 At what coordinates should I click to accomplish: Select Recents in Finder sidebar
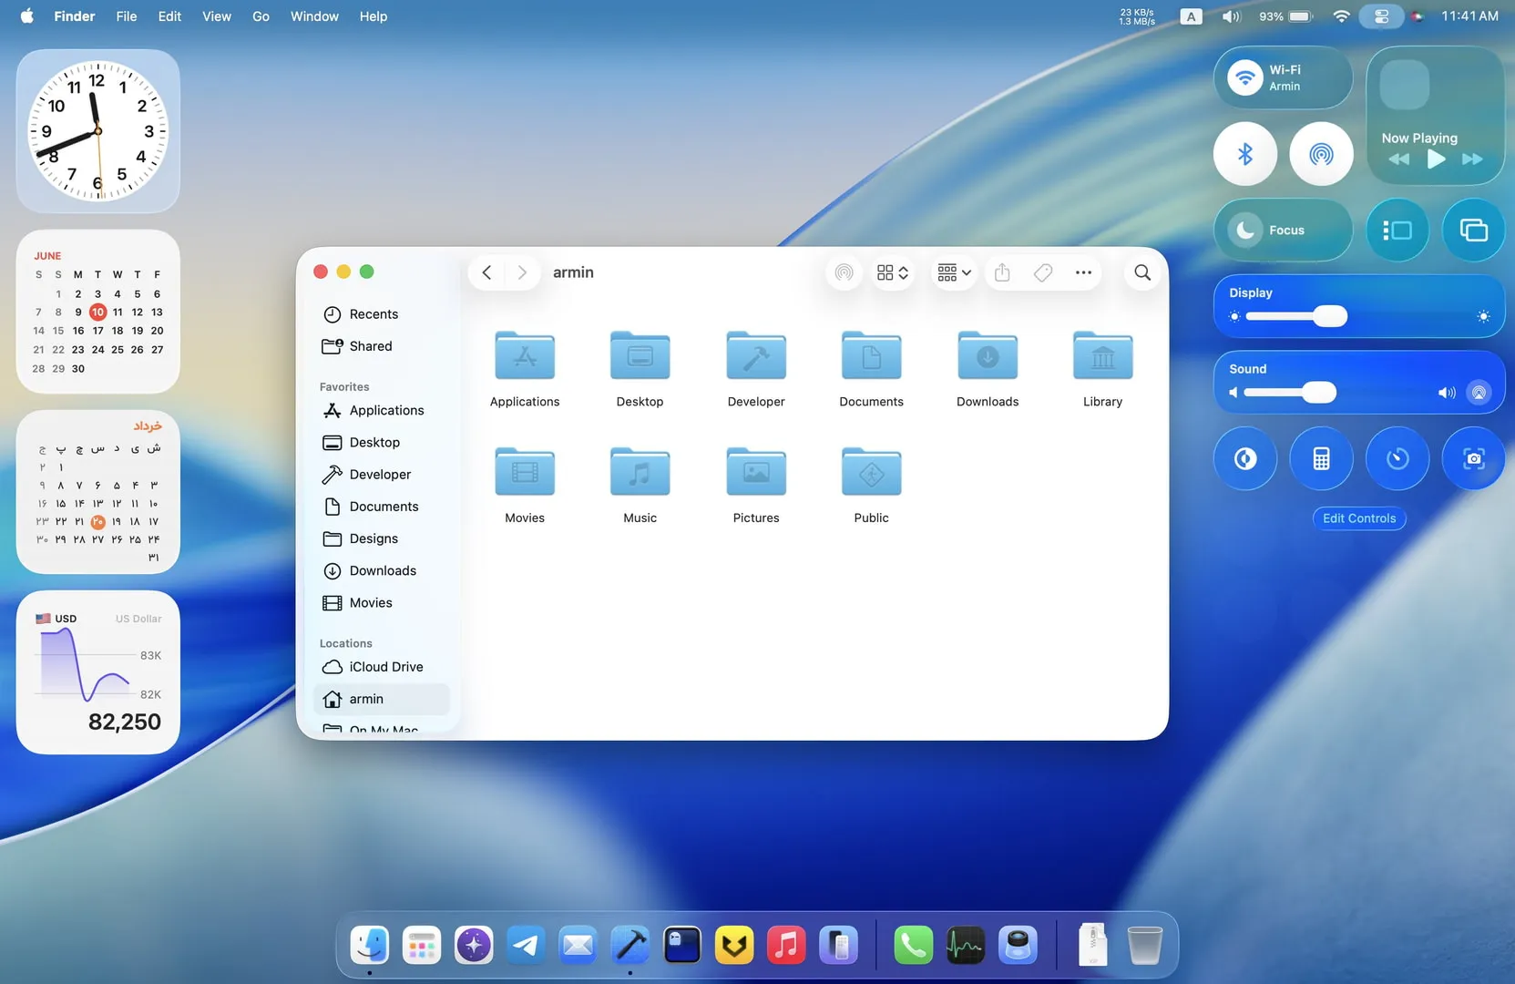(x=383, y=314)
